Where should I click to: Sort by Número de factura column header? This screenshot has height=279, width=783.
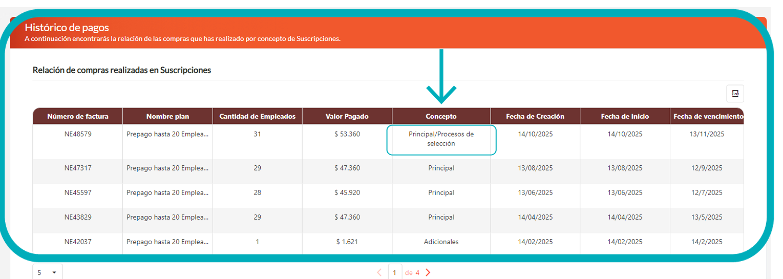click(x=78, y=116)
